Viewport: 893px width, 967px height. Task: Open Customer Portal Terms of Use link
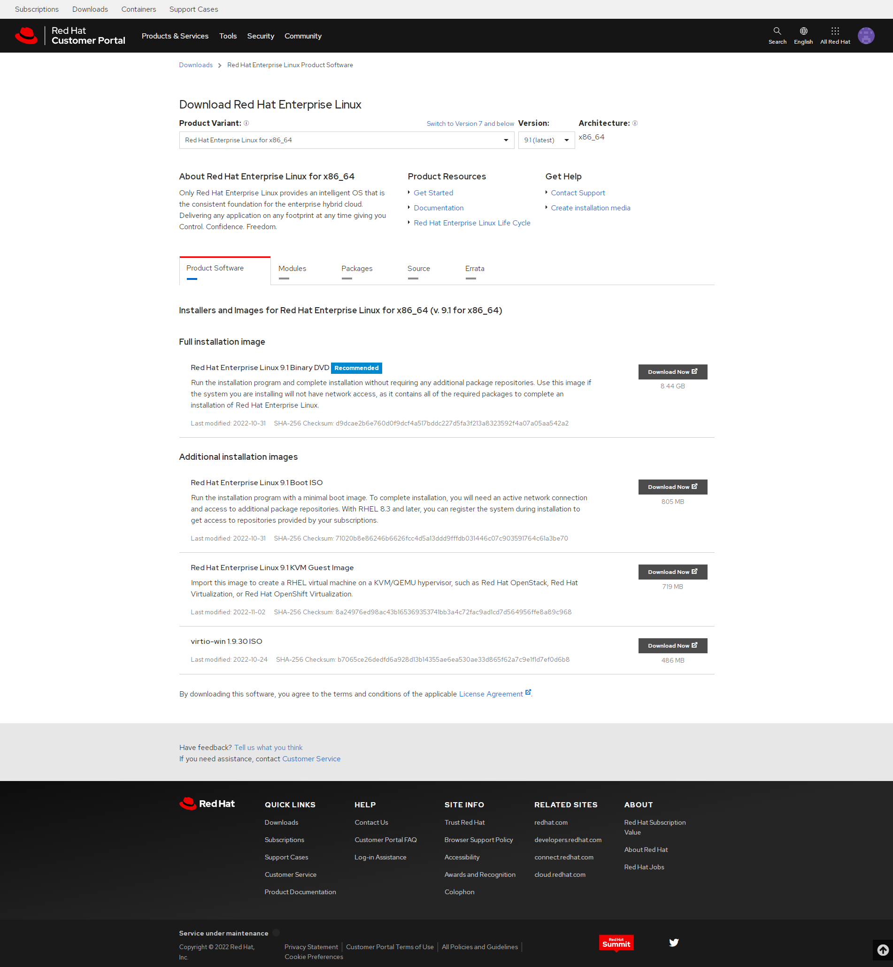[390, 947]
